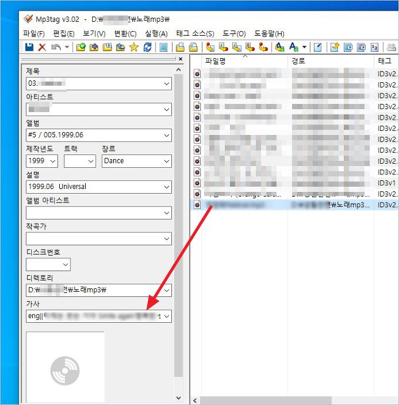Sort by the 파일명 column header
The image size is (399, 405).
coord(216,61)
